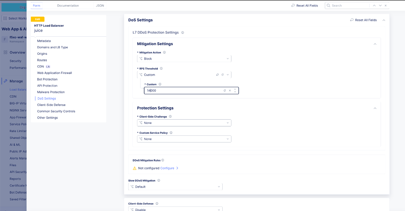Click the info icon next to Mitigation Action

(165, 52)
